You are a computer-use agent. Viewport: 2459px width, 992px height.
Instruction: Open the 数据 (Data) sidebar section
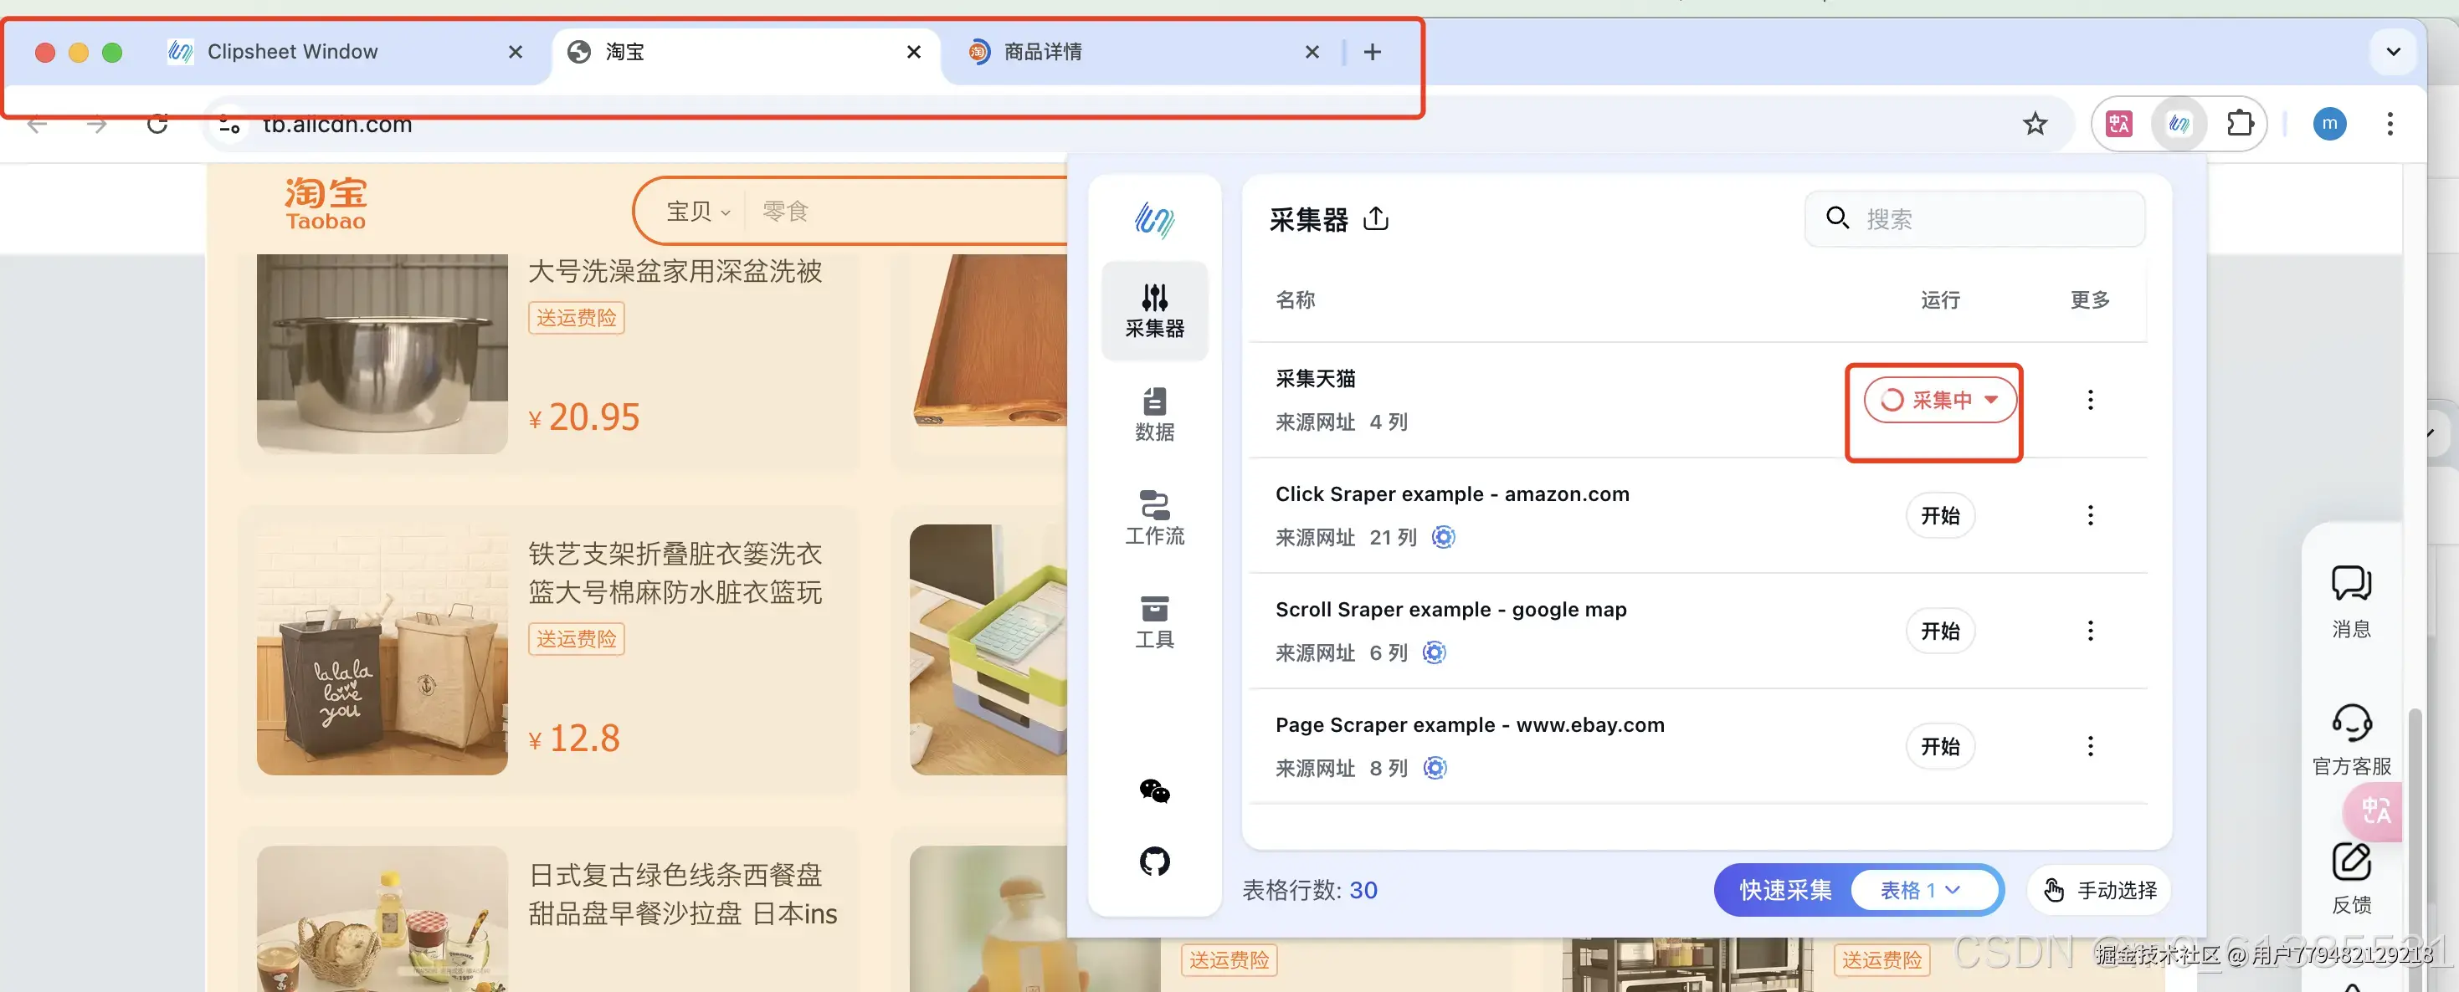pos(1154,414)
